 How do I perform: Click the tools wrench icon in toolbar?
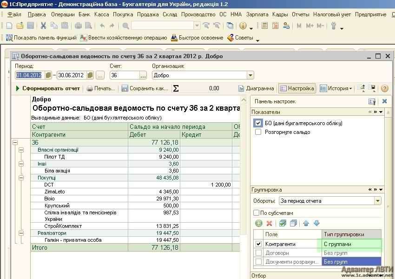point(334,26)
